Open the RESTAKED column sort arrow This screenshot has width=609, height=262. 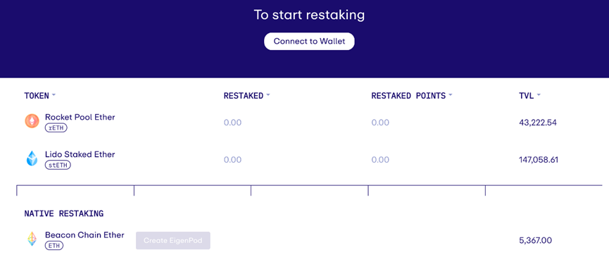pos(268,95)
